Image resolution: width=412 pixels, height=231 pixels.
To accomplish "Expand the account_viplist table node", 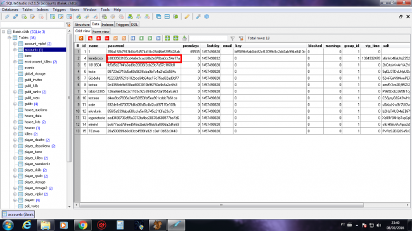I will (x=15, y=44).
